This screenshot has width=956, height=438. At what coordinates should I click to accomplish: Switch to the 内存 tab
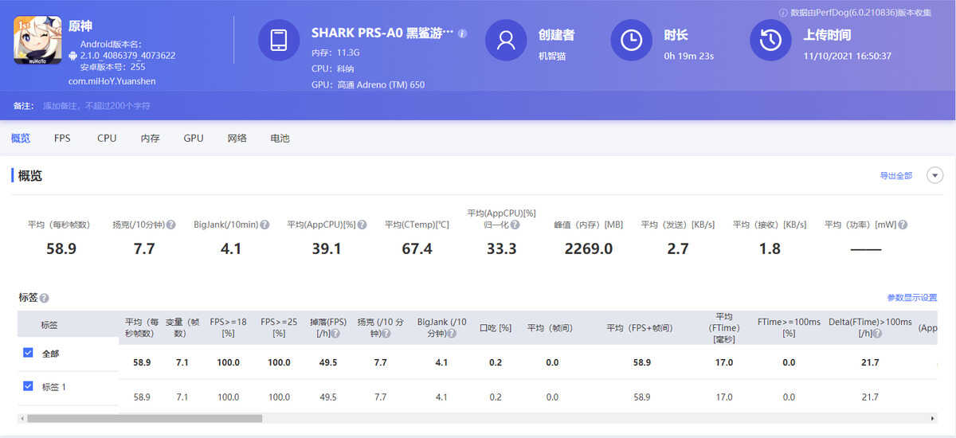150,138
